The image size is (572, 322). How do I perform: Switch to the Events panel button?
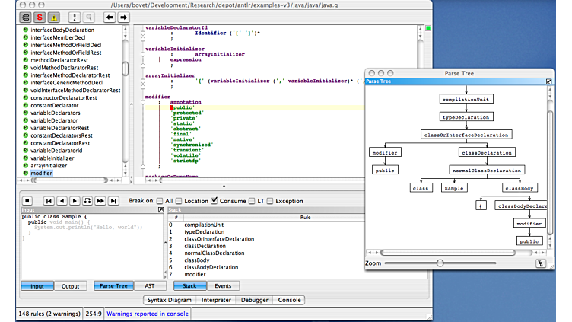pos(224,286)
